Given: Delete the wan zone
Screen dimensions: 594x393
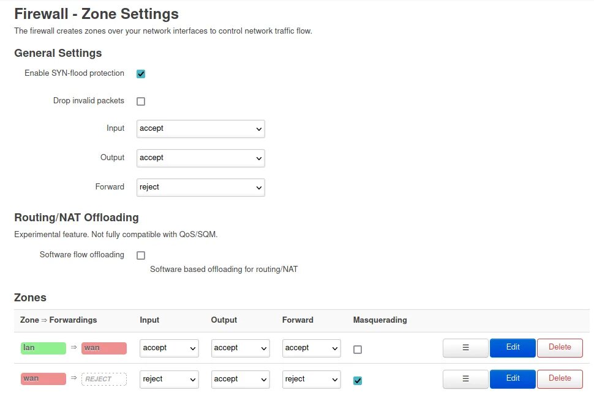Looking at the screenshot, I should point(560,379).
